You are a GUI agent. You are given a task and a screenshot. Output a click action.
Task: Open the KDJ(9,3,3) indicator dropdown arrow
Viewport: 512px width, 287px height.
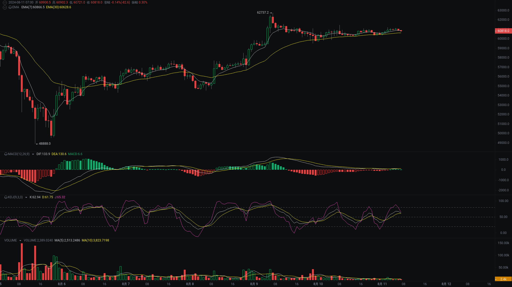coord(26,197)
